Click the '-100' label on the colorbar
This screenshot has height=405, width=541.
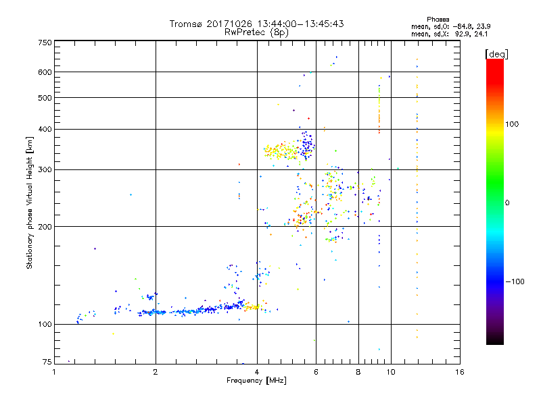[x=515, y=281]
